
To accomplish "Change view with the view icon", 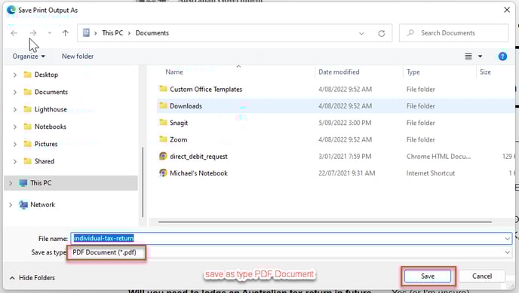I will [468, 56].
